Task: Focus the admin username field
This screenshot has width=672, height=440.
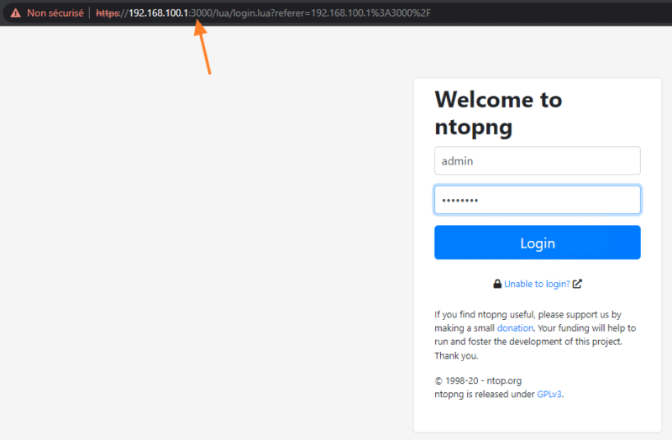Action: pos(538,160)
